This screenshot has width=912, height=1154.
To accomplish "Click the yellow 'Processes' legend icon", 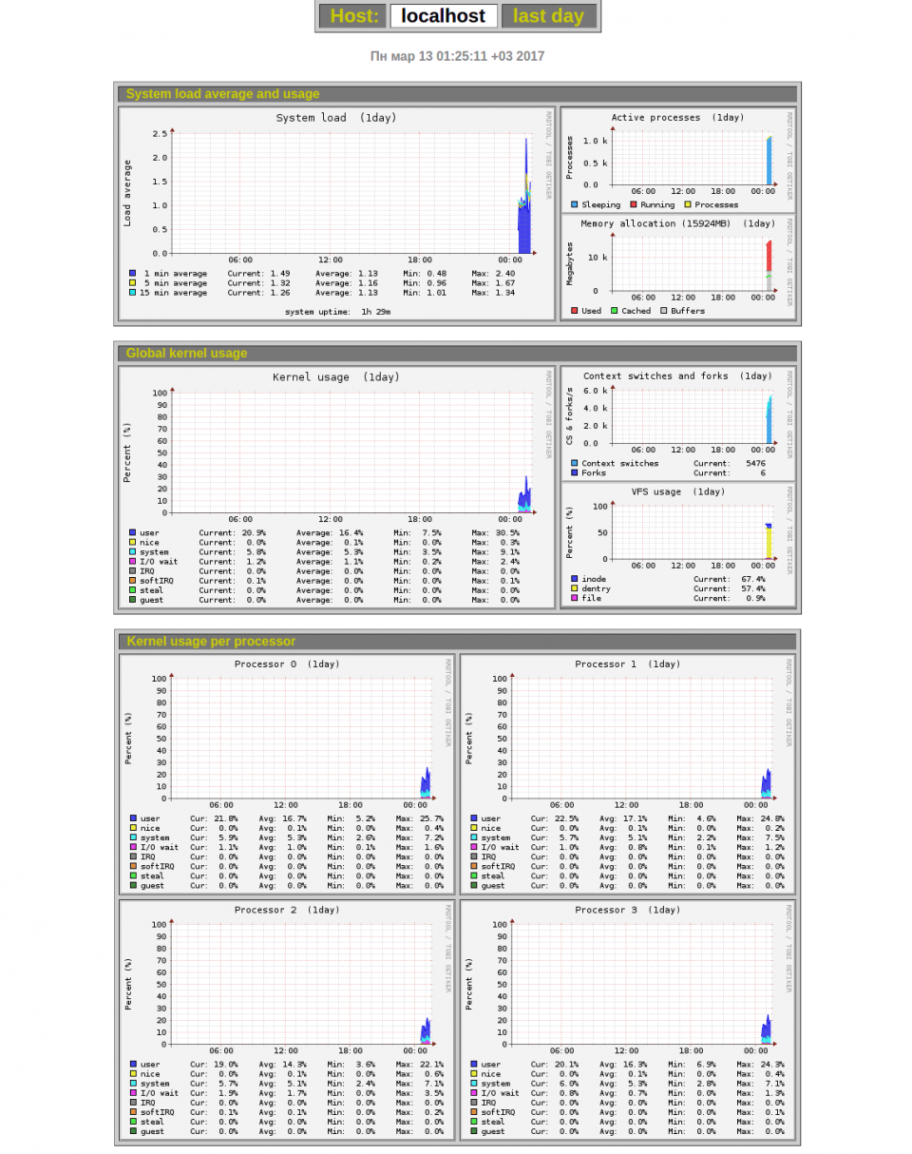I will click(687, 203).
